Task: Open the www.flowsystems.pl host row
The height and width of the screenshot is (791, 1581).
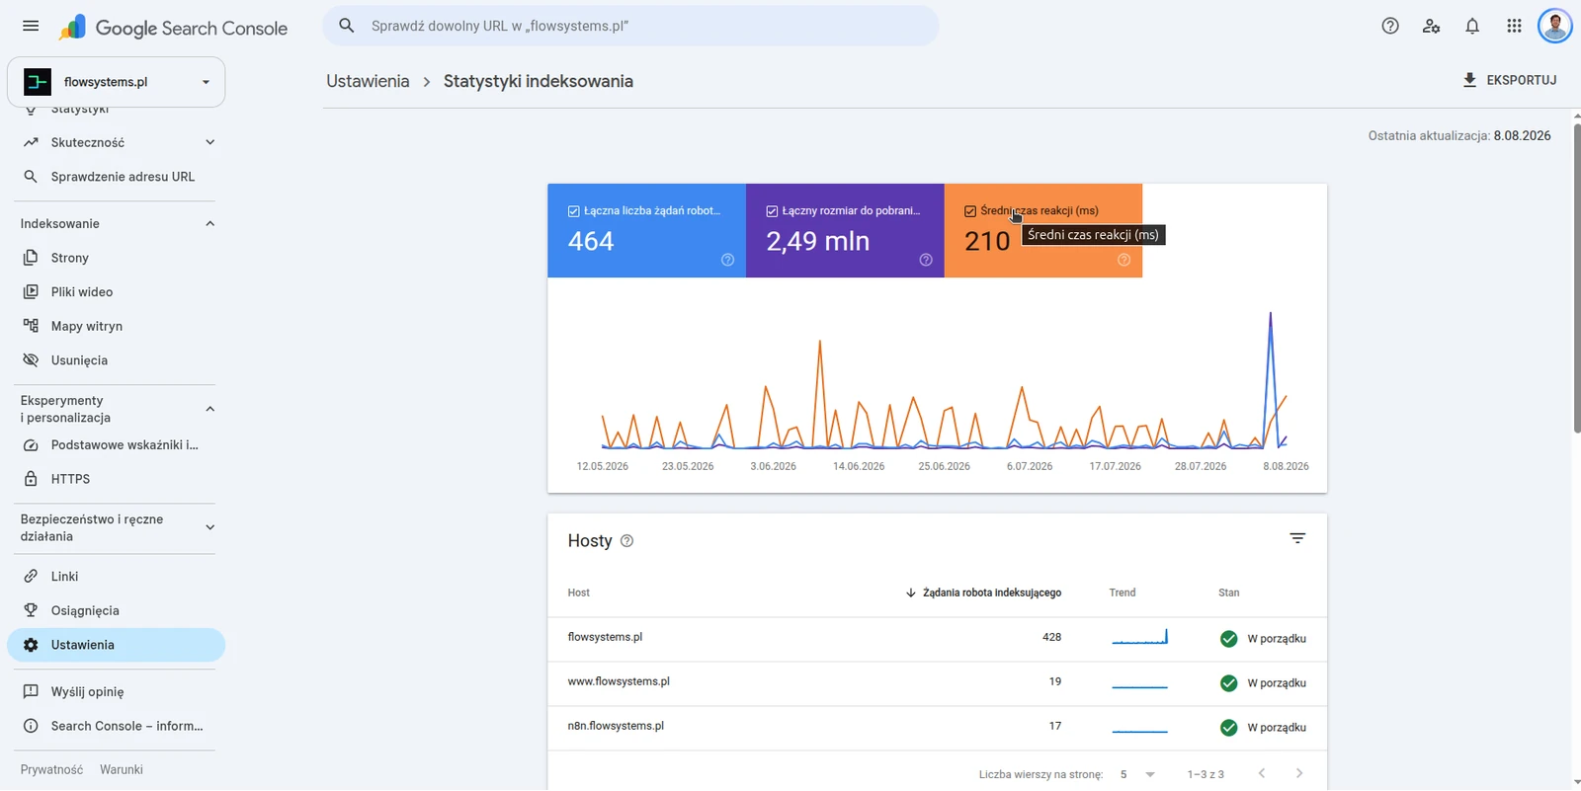Action: [x=937, y=682]
